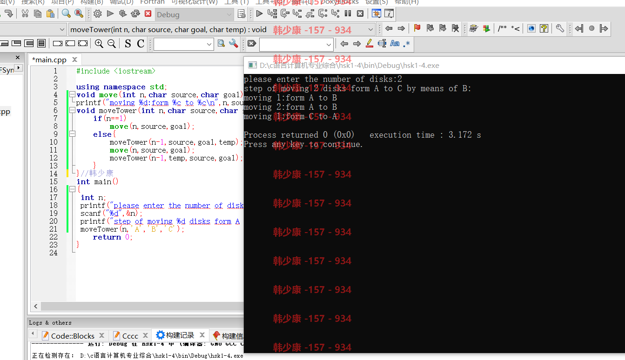The height and width of the screenshot is (360, 625).
Task: Toggle the Selected text only search icon
Action: 382,44
